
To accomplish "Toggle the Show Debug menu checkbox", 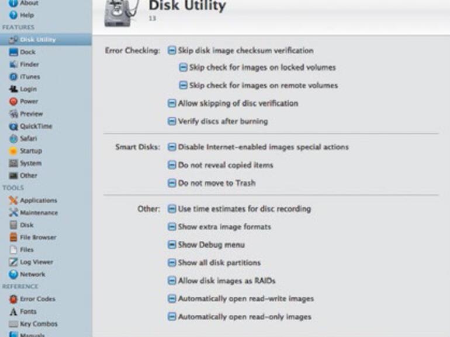I will 172,245.
